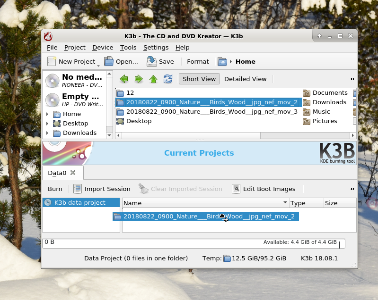This screenshot has height=300, width=378.
Task: Click scroll down arrow in device panel
Action: point(109,135)
